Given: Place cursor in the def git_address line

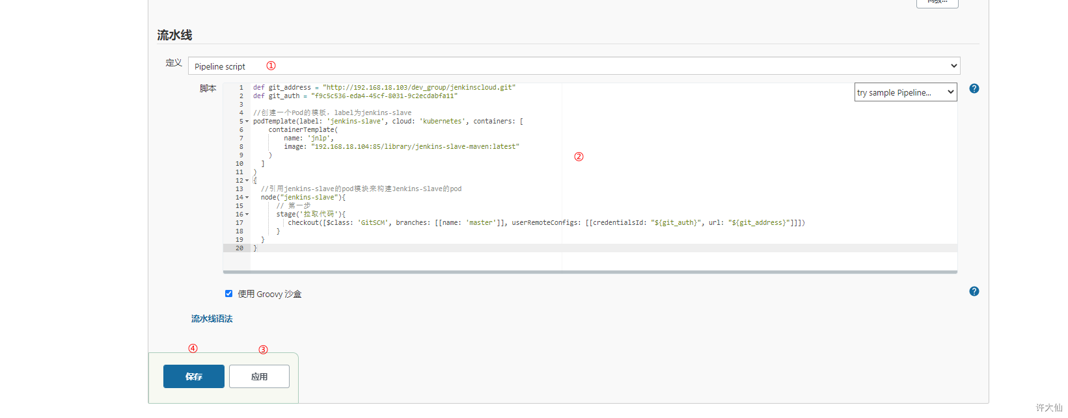Looking at the screenshot, I should click(x=384, y=87).
